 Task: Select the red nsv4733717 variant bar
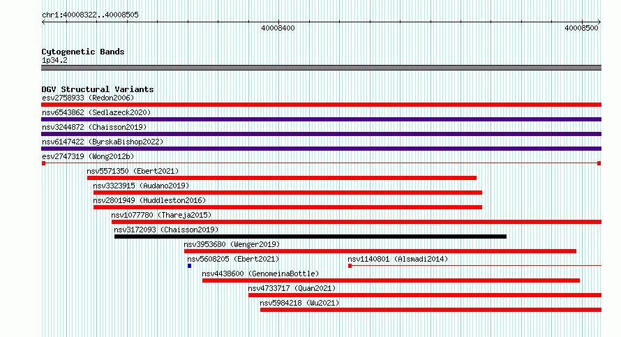(425, 295)
